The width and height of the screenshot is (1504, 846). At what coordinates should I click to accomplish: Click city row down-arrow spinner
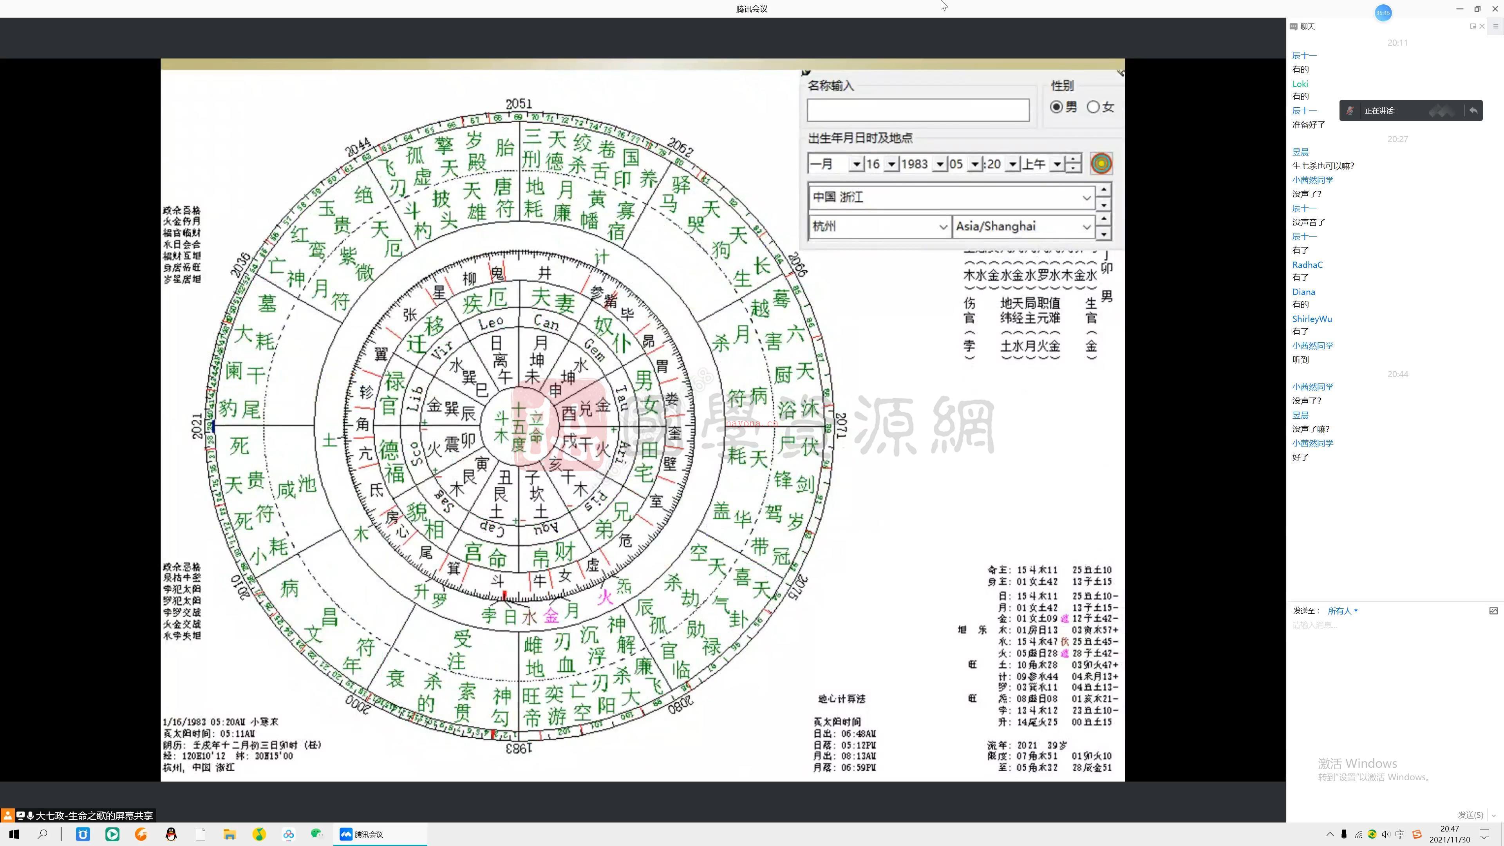(x=1103, y=234)
